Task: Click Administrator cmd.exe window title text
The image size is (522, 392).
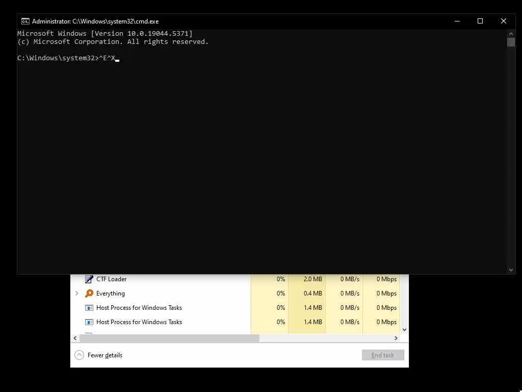Action: [95, 21]
